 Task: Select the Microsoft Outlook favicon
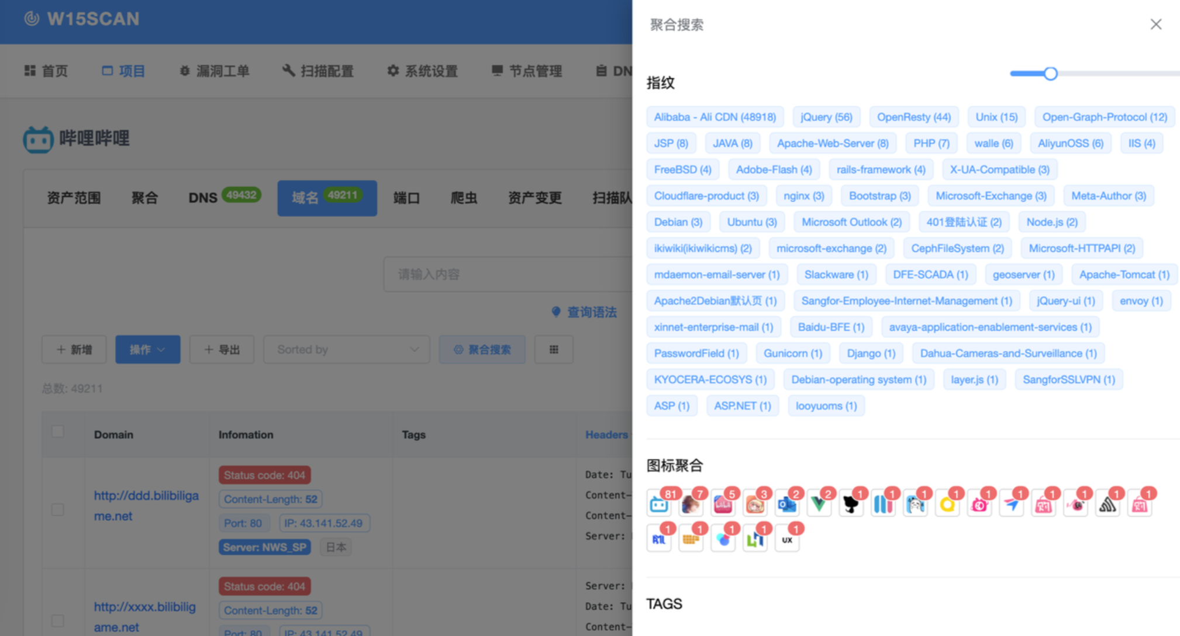(x=787, y=504)
